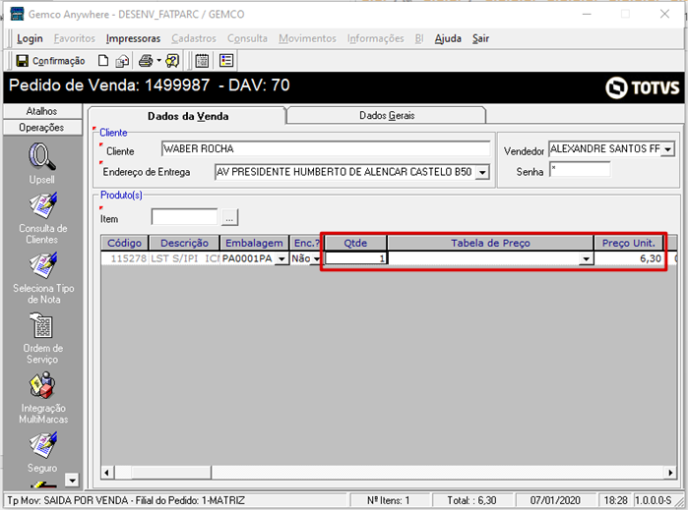The width and height of the screenshot is (688, 510).
Task: Click the Confirmação save icon
Action: pos(22,61)
